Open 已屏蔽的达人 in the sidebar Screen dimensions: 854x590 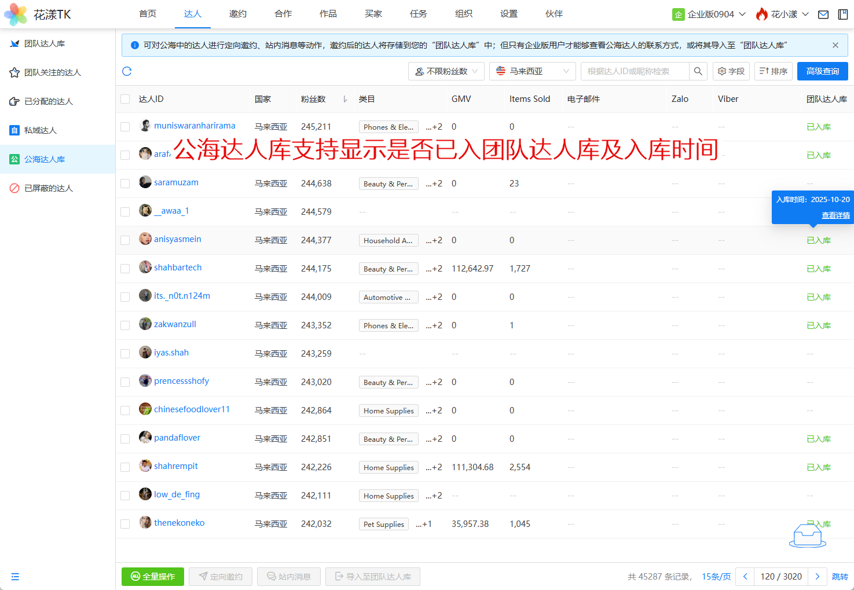coord(49,188)
